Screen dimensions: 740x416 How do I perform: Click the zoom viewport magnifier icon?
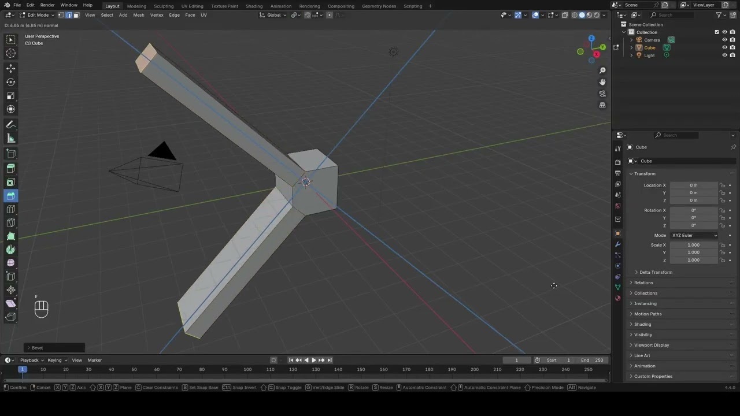602,70
